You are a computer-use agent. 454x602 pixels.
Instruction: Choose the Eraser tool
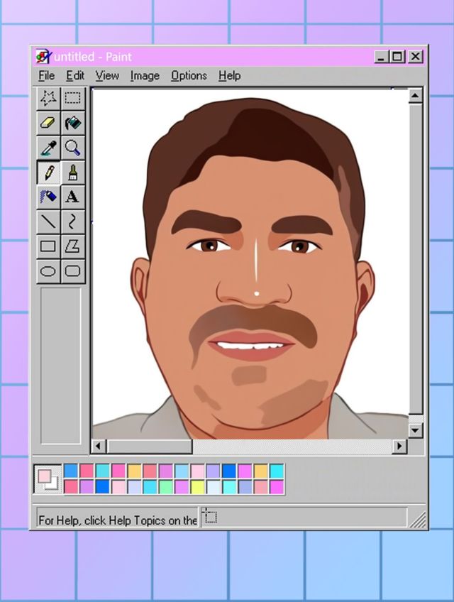point(48,124)
